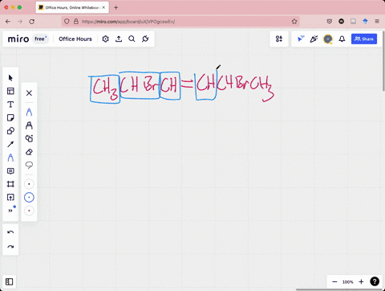
Task: Open the reactions icon
Action: pos(314,39)
